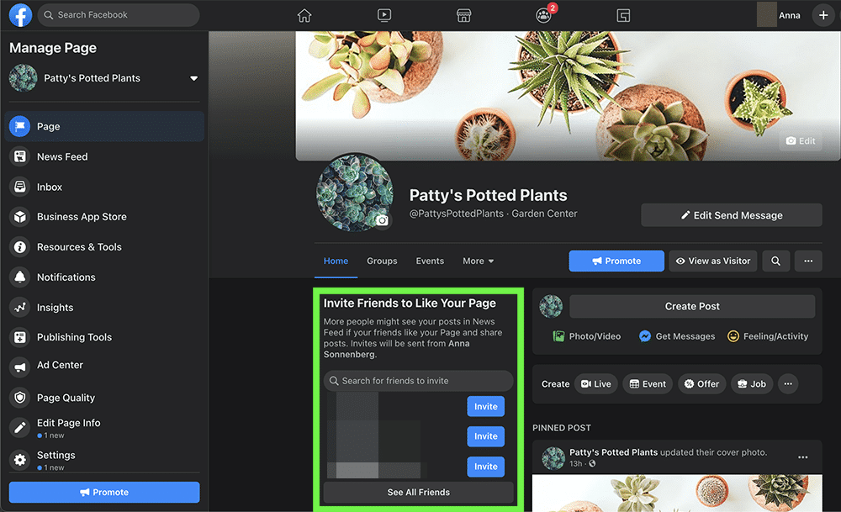Click the search magnifier button on the page bar
The width and height of the screenshot is (841, 512).
tap(775, 261)
